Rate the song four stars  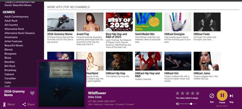point(192,93)
